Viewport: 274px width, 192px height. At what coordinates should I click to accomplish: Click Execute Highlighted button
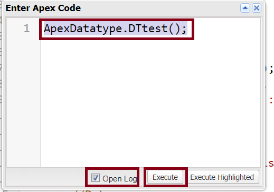tap(222, 177)
